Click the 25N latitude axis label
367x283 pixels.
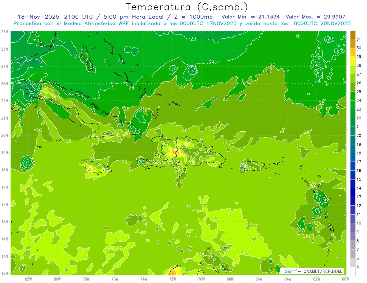[x=4, y=49]
